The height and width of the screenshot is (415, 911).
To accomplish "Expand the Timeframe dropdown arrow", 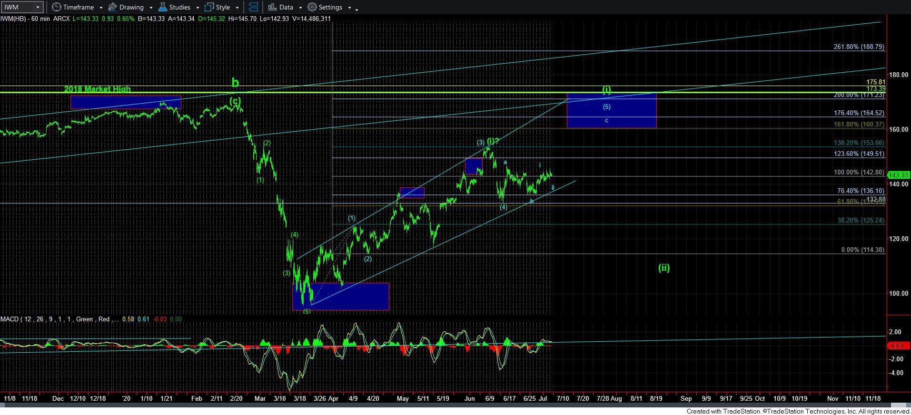I will click(x=101, y=8).
